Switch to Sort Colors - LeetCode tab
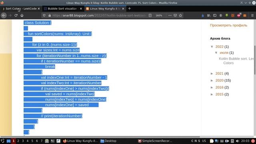256x144 pixels. click(x=21, y=8)
